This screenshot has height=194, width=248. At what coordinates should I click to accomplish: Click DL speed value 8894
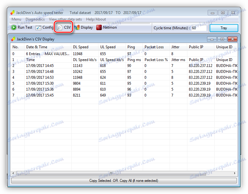(77, 89)
